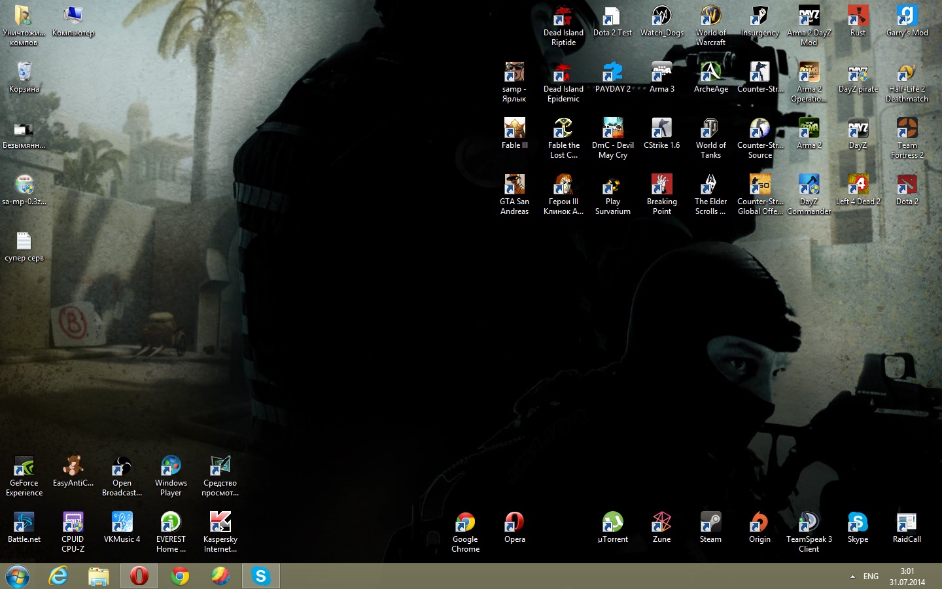Image resolution: width=942 pixels, height=589 pixels.
Task: Launch the PAYDAY 2 shortcut
Action: pos(612,78)
